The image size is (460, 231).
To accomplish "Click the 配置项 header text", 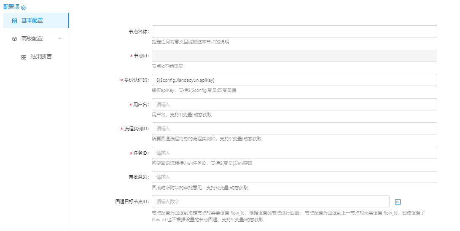I will [11, 7].
